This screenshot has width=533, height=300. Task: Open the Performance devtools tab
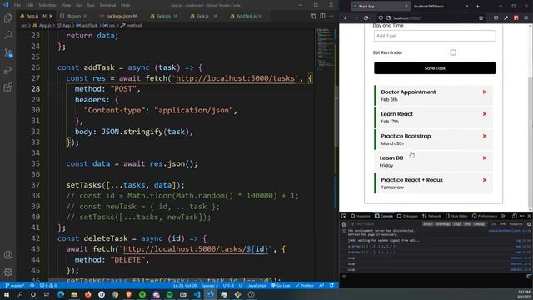pos(485,216)
